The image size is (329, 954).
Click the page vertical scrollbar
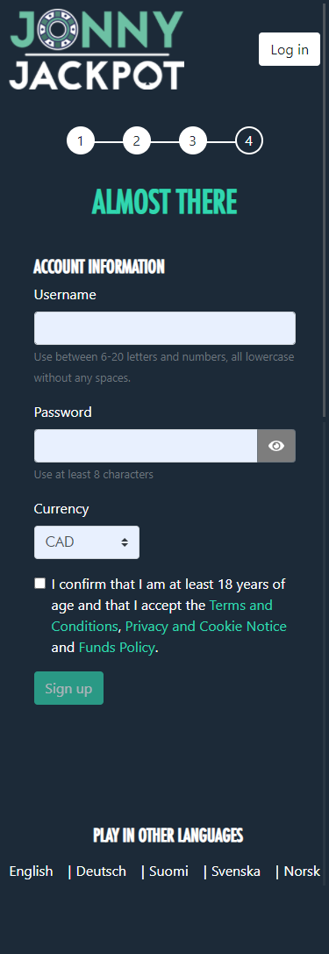coord(325,210)
